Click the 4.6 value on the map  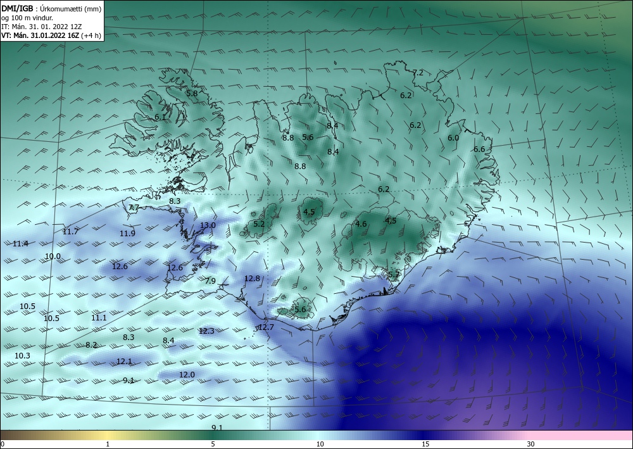tap(361, 224)
